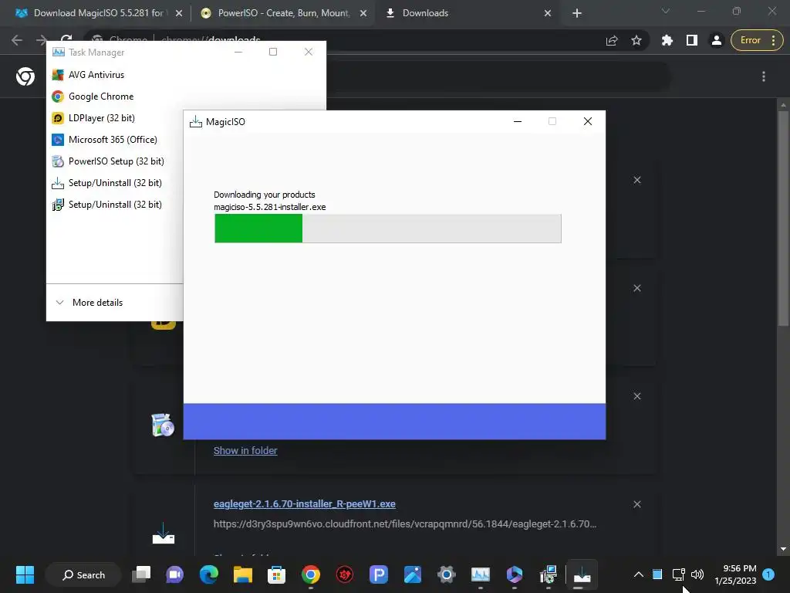Open network icon in system tray
The width and height of the screenshot is (790, 593).
(x=678, y=574)
